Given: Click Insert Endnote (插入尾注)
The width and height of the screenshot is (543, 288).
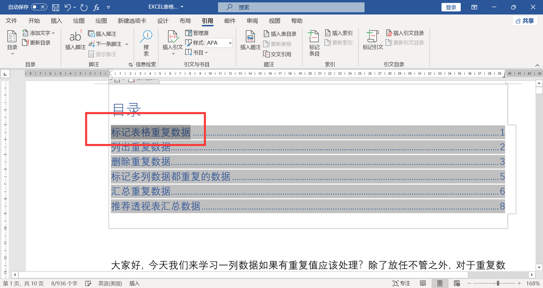Looking at the screenshot, I should click(102, 34).
